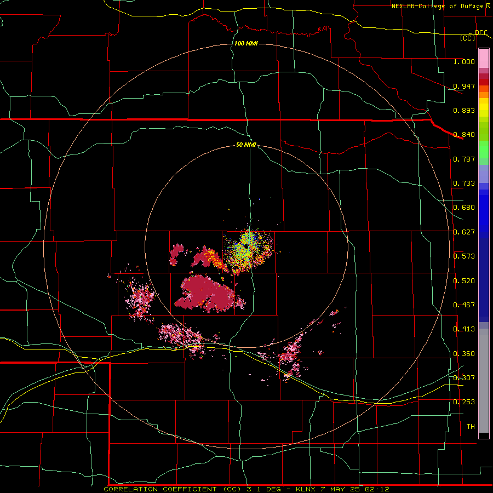Click the 50 NMI range ring label
Screen dimensions: 493x493
tap(246, 145)
